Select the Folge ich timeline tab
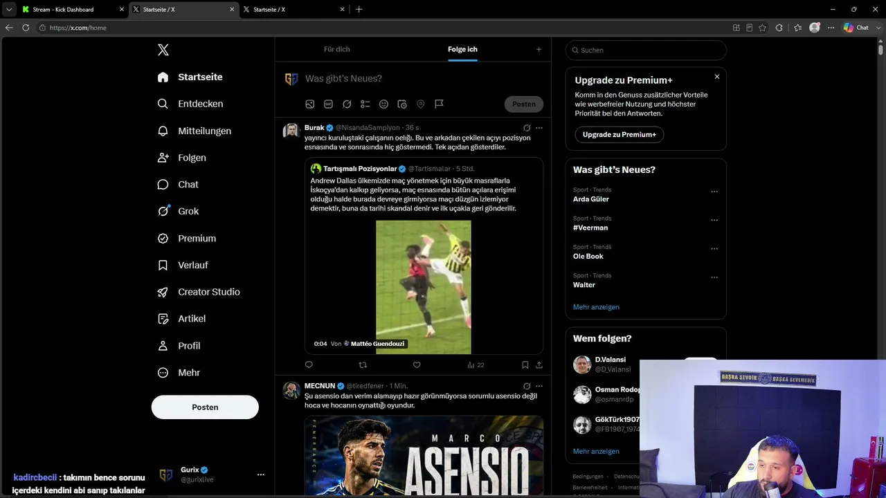 [x=462, y=49]
